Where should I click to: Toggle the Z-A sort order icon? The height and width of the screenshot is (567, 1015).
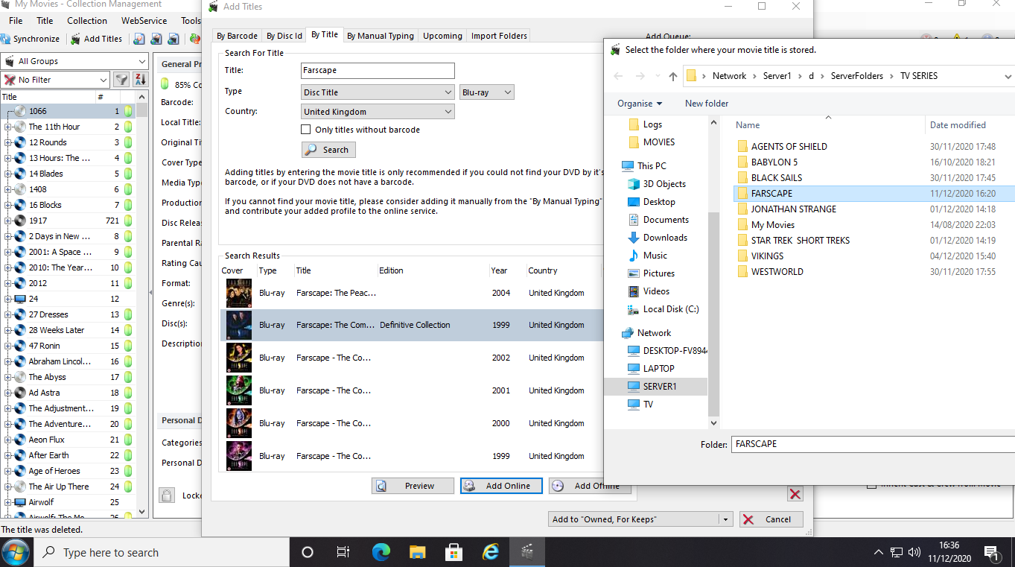point(140,80)
